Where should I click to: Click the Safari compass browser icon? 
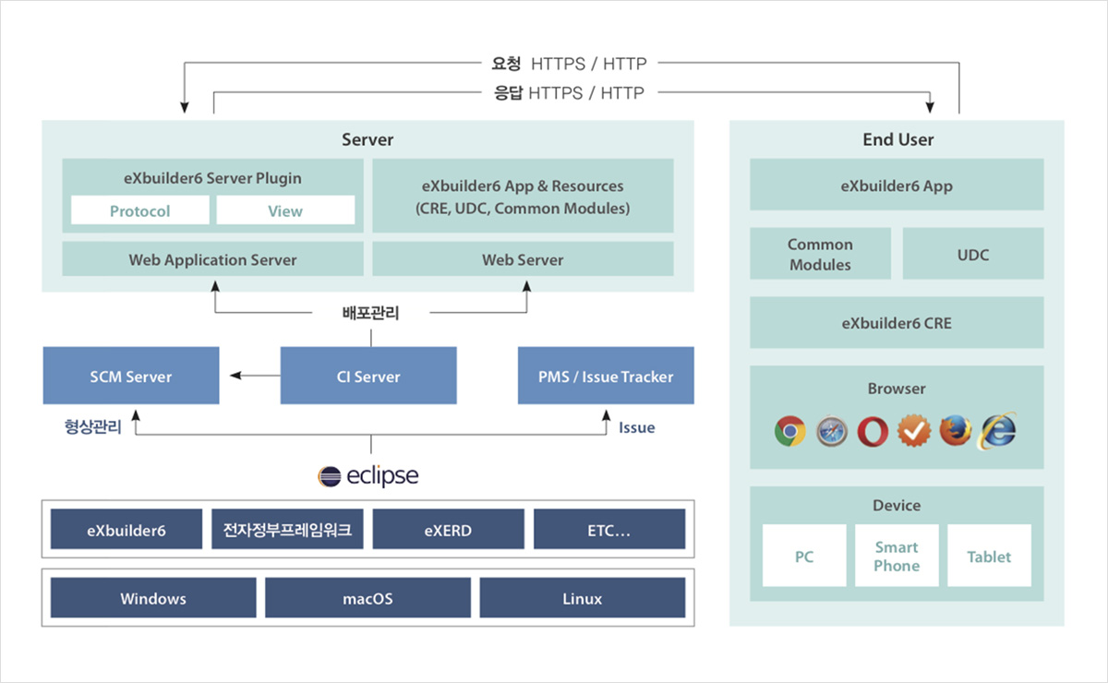click(831, 431)
